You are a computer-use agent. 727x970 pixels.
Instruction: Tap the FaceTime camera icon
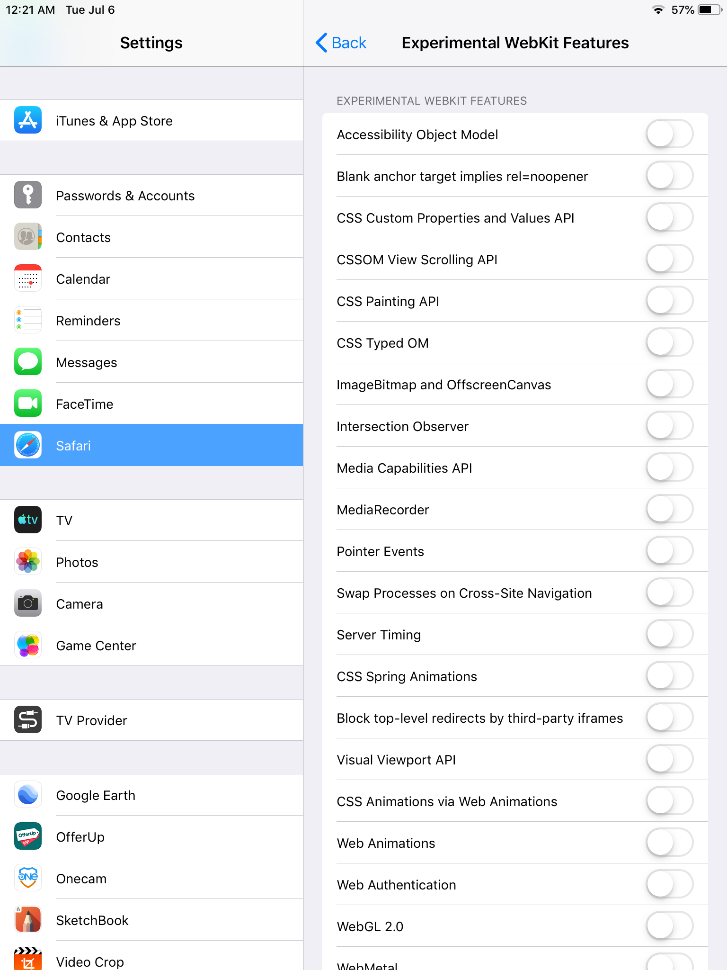click(28, 404)
